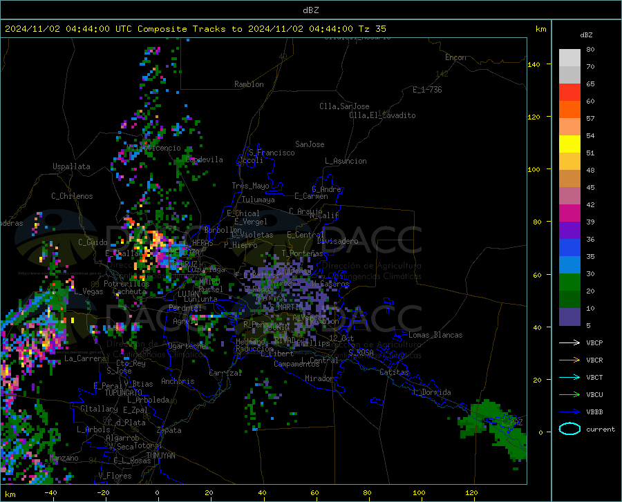Click the 'Lomas_Blancas' map label
This screenshot has height=502, width=622.
(x=435, y=335)
